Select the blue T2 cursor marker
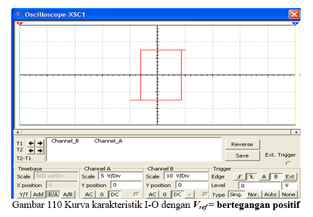 (295, 24)
